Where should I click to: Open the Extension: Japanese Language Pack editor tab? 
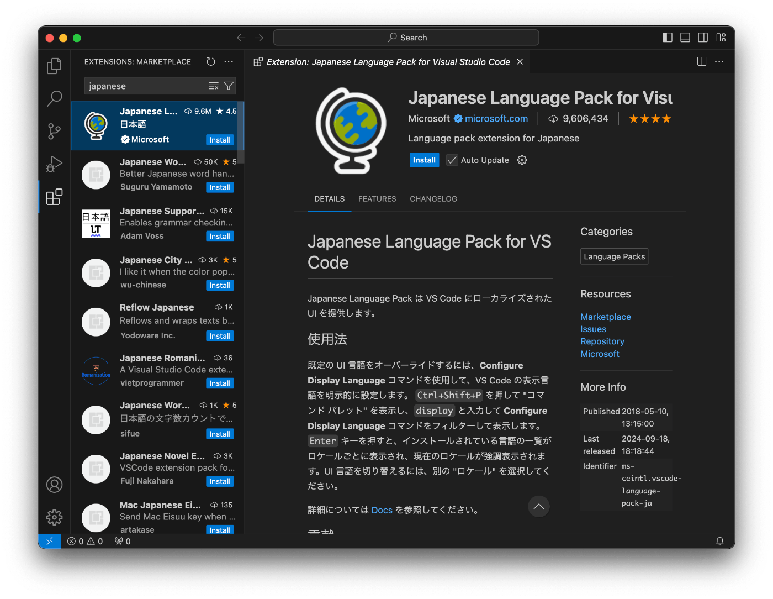(x=388, y=62)
